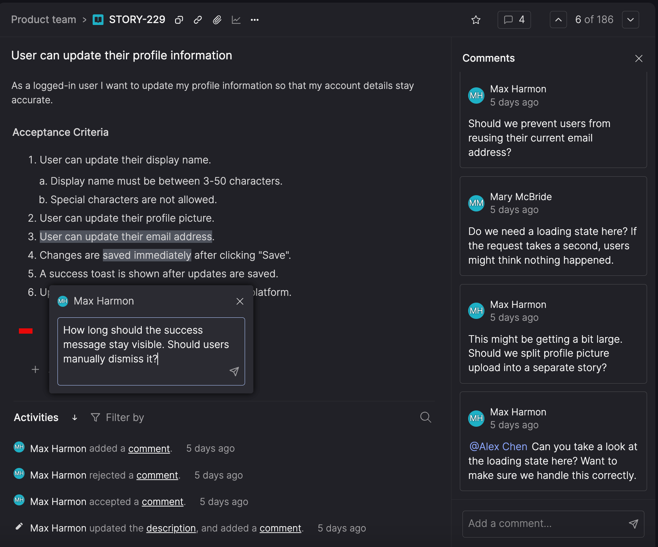This screenshot has width=658, height=547.
Task: Toggle the Activities sort order arrow
Action: pyautogui.click(x=74, y=418)
